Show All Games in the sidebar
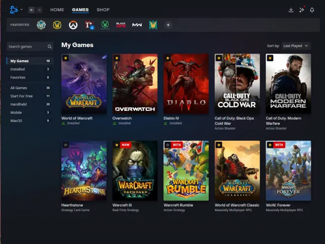 click(30, 88)
